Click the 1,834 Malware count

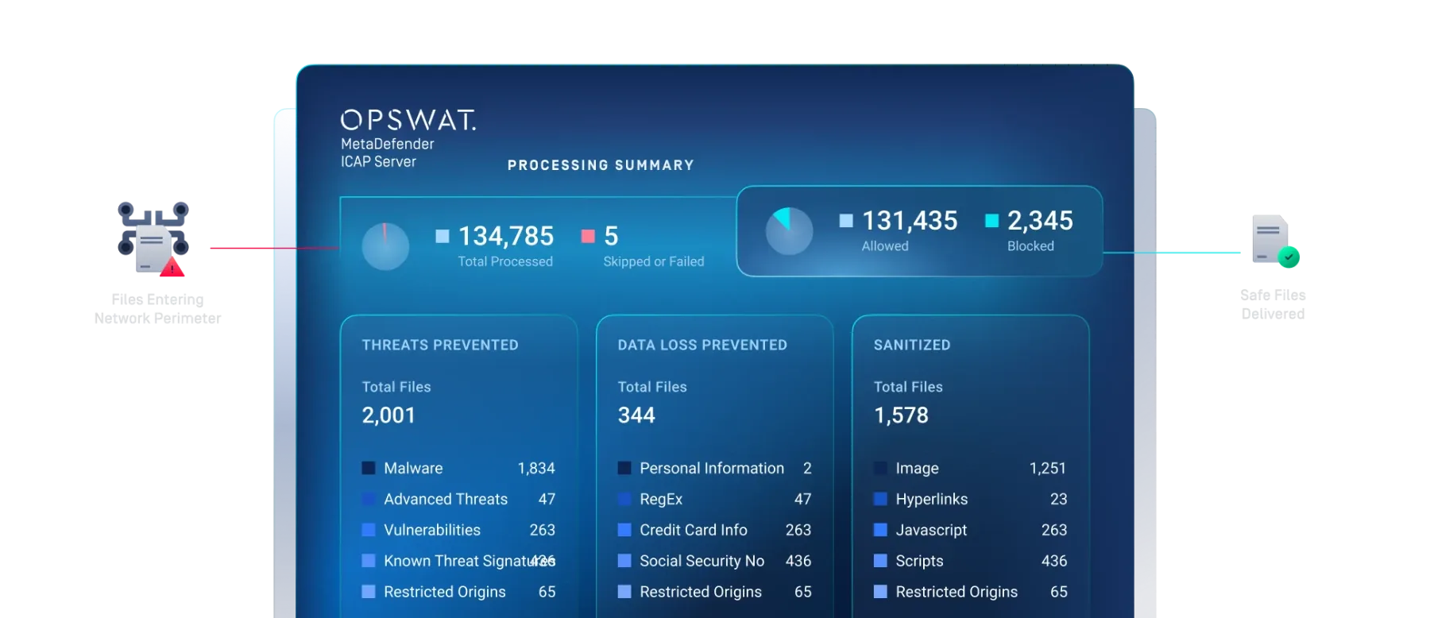click(536, 468)
